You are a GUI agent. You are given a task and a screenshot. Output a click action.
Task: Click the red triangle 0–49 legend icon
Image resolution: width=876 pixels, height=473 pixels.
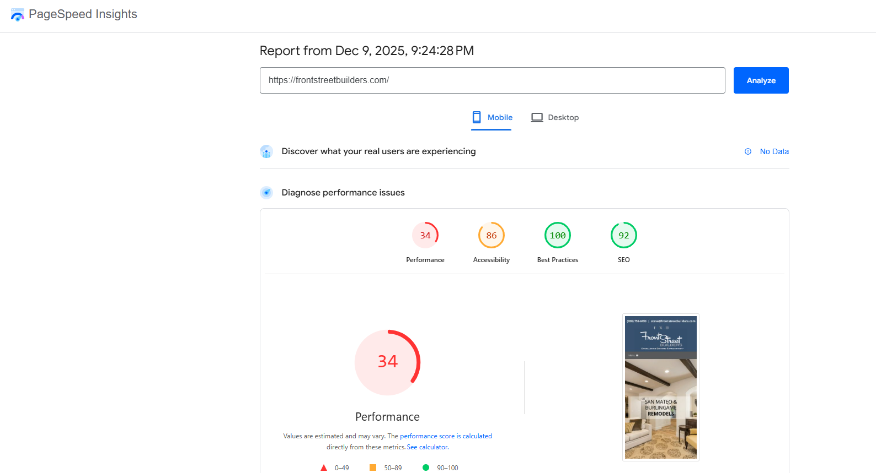324,467
